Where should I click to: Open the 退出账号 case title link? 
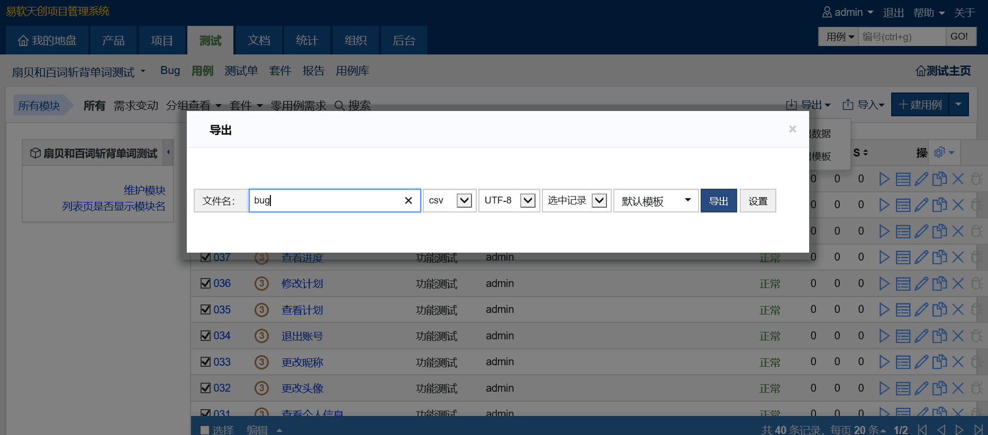click(x=302, y=336)
